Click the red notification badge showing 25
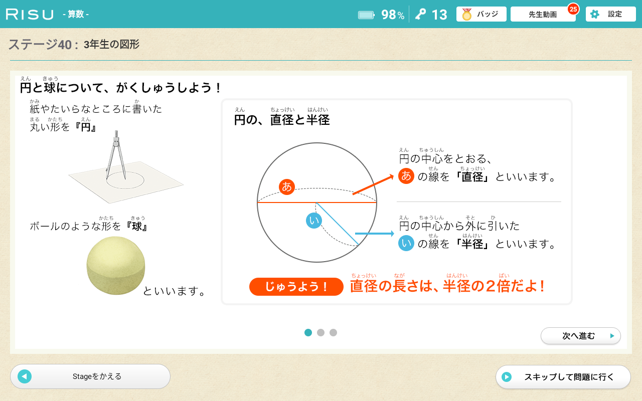Image resolution: width=642 pixels, height=401 pixels. pyautogui.click(x=573, y=9)
